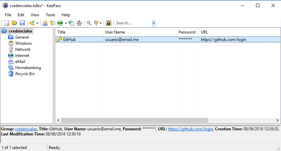Open the github.com/login link in details pane
Screen dimensions: 281x151
190,129
